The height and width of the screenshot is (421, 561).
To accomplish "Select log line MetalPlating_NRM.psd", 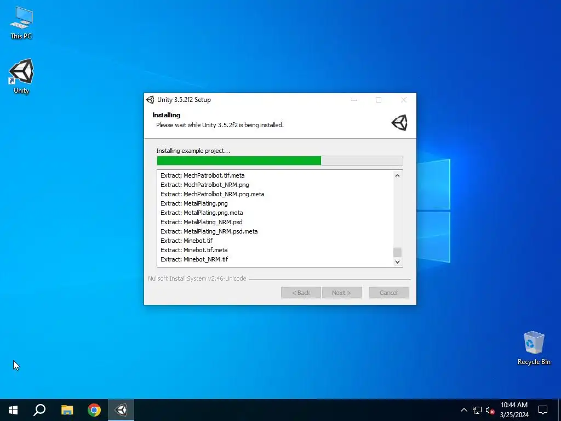I will coord(202,222).
